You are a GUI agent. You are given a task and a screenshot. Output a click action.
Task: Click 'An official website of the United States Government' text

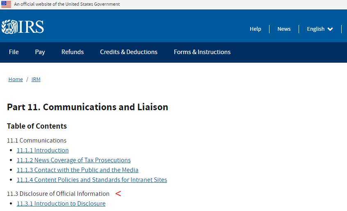(x=67, y=4)
